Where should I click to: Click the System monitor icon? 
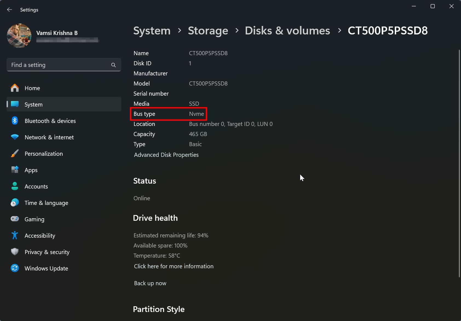pyautogui.click(x=15, y=104)
